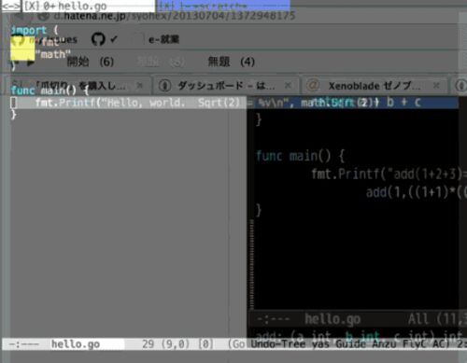Click the dotted fringe indicator in the right pane
The height and width of the screenshot is (363, 467).
point(251,264)
